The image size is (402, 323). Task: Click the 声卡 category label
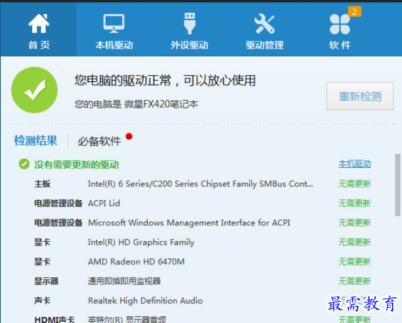coord(42,300)
